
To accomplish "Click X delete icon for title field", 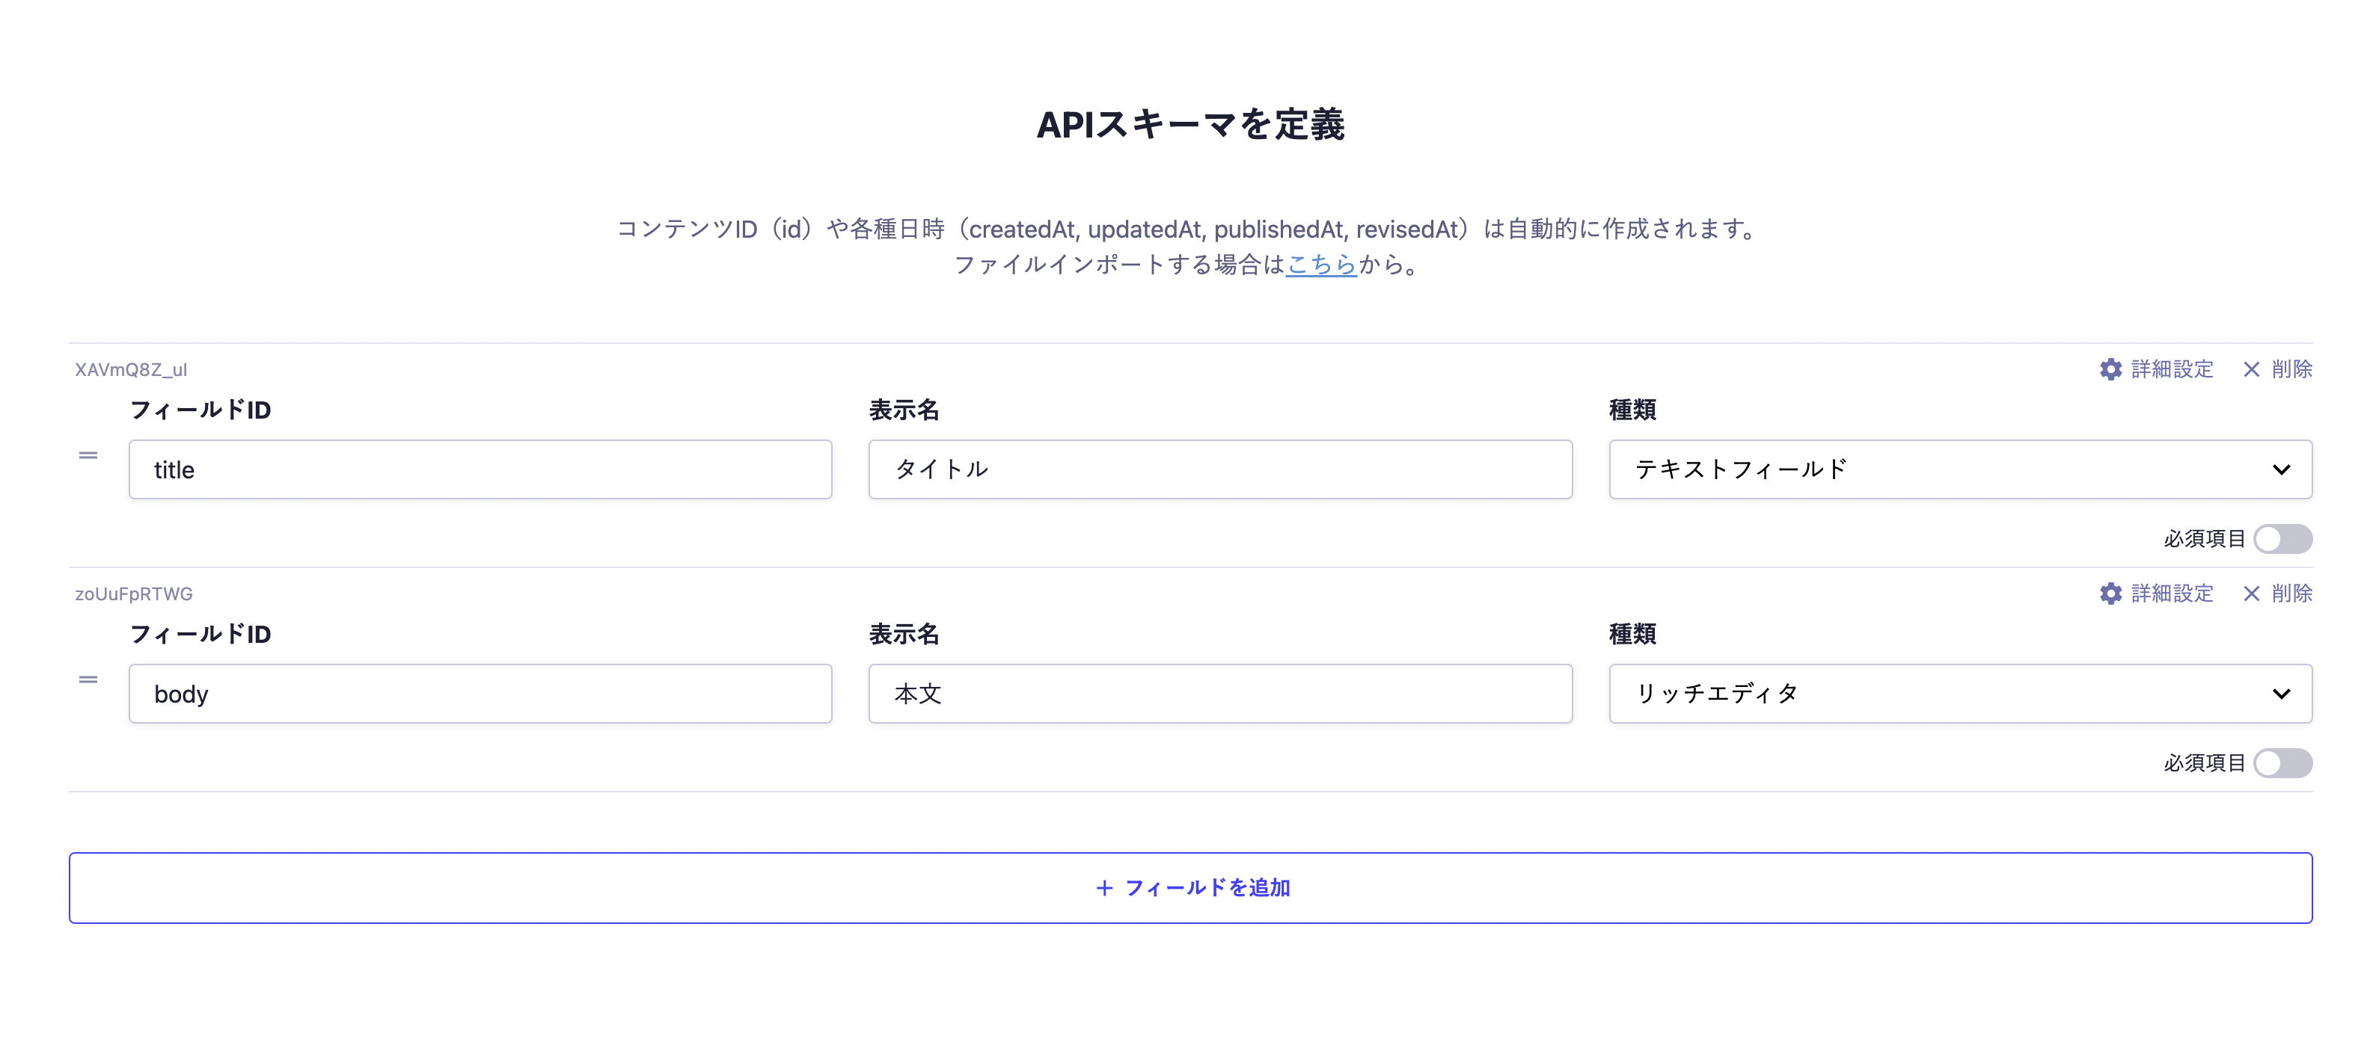I will click(2250, 369).
